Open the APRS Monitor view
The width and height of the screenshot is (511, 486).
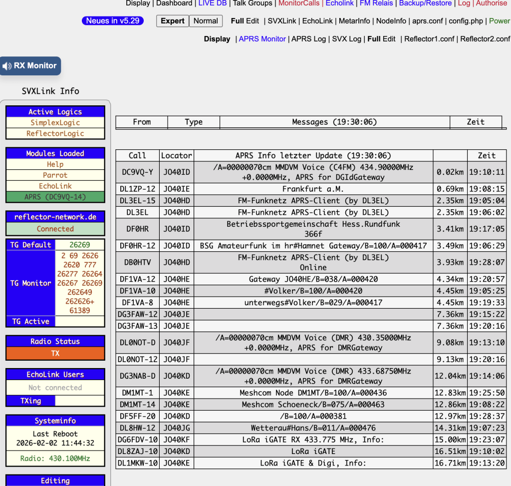[262, 39]
